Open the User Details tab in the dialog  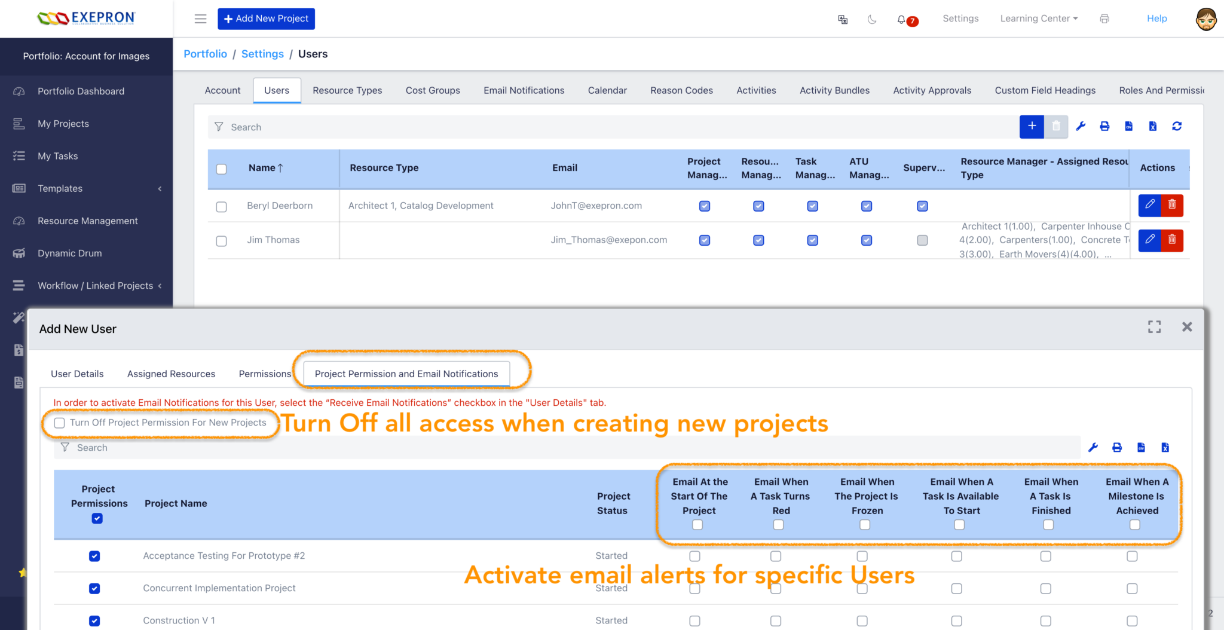tap(77, 374)
